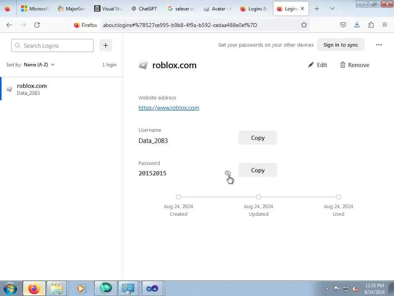Open the Visual Studio infinity taskbar icon

coord(152,288)
